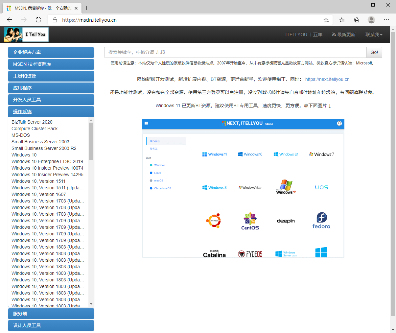Close the MSDN browser tab

pos(76,8)
